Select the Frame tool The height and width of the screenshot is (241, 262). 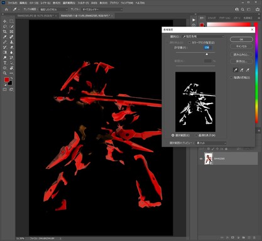[x=11, y=31]
